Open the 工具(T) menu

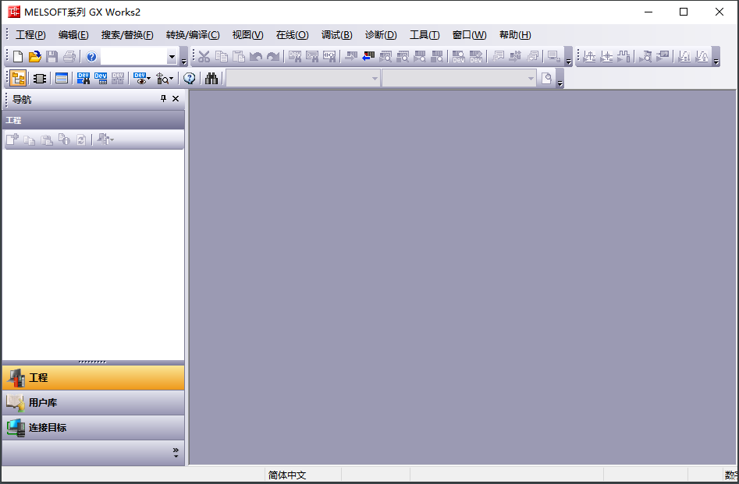click(425, 35)
